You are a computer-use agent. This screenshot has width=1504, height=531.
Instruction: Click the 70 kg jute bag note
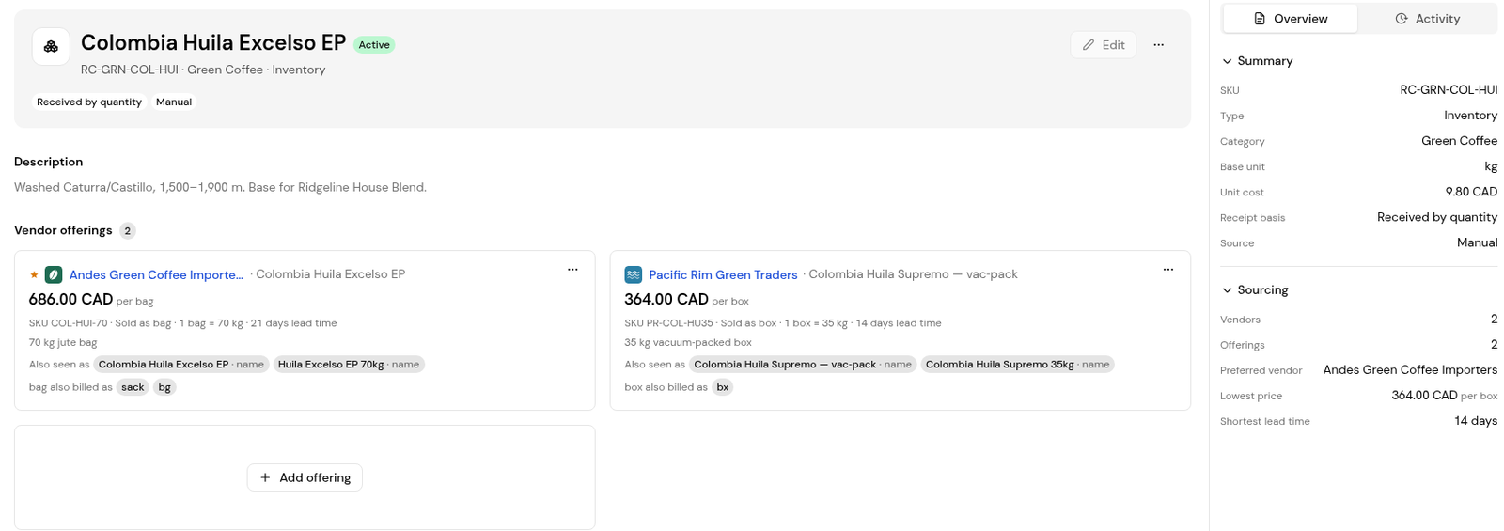pyautogui.click(x=63, y=343)
